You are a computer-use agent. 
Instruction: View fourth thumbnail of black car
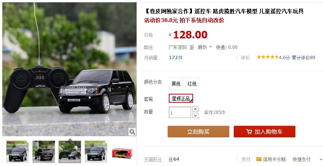96,151
